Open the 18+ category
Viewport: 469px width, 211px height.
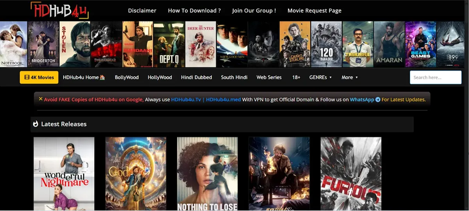pyautogui.click(x=296, y=77)
